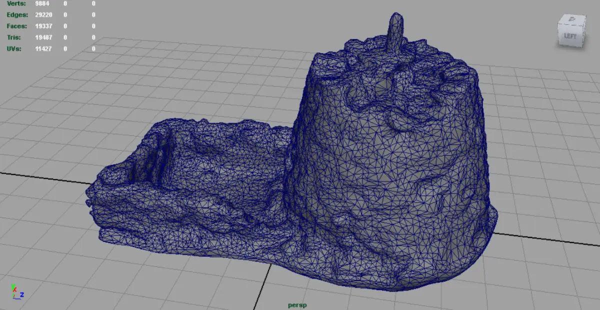Click the 'Faces:' label in the heads-up display
600x310 pixels.
click(17, 26)
